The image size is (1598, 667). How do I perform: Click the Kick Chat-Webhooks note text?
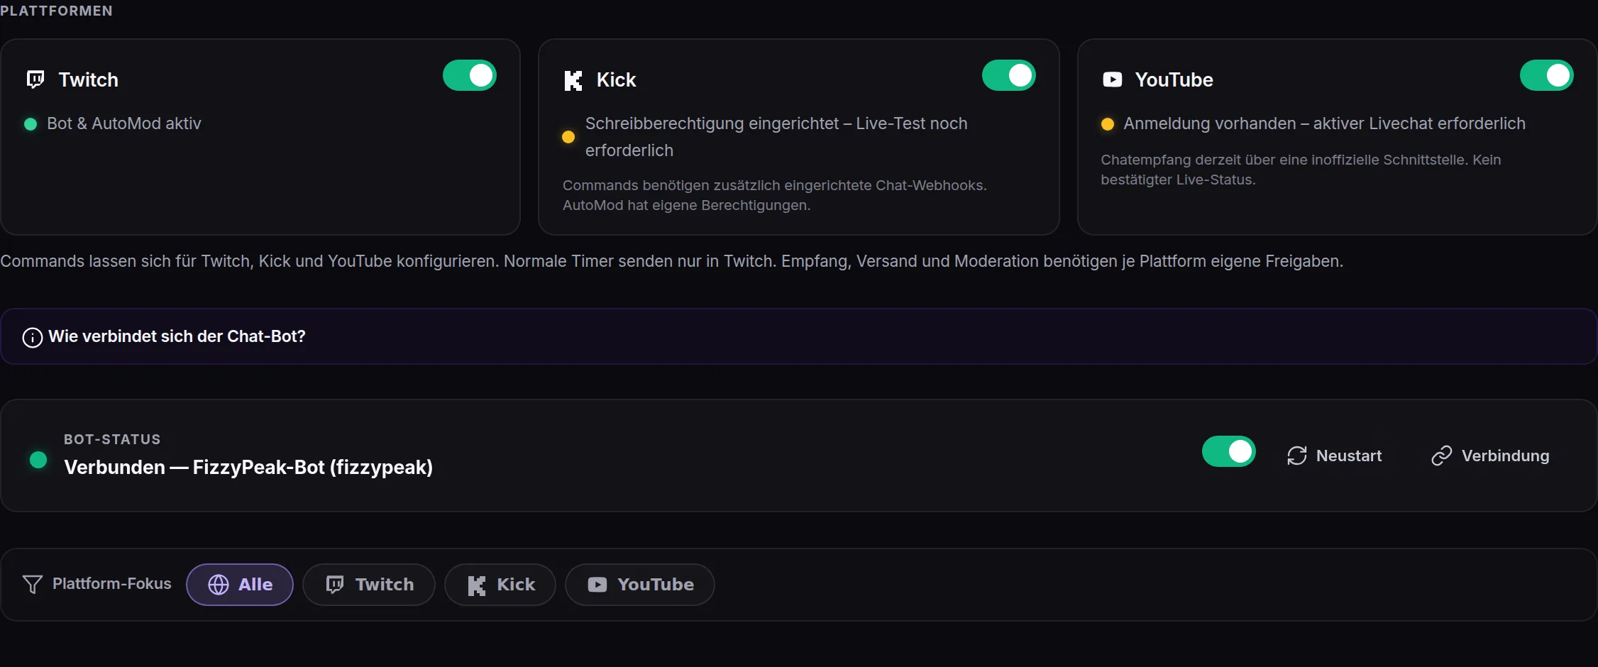tap(775, 195)
